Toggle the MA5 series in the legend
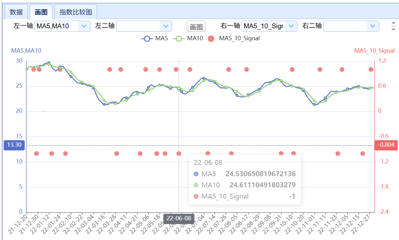The height and width of the screenshot is (240, 399). point(155,39)
